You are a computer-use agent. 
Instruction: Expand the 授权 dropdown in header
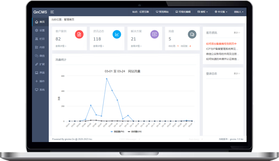click(x=202, y=12)
